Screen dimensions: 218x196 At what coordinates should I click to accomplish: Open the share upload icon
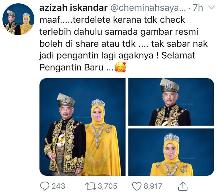click(x=183, y=186)
